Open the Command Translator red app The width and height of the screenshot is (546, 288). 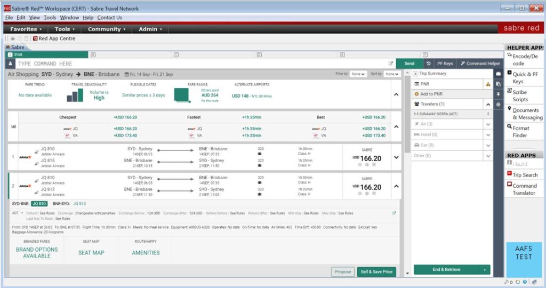[521, 189]
